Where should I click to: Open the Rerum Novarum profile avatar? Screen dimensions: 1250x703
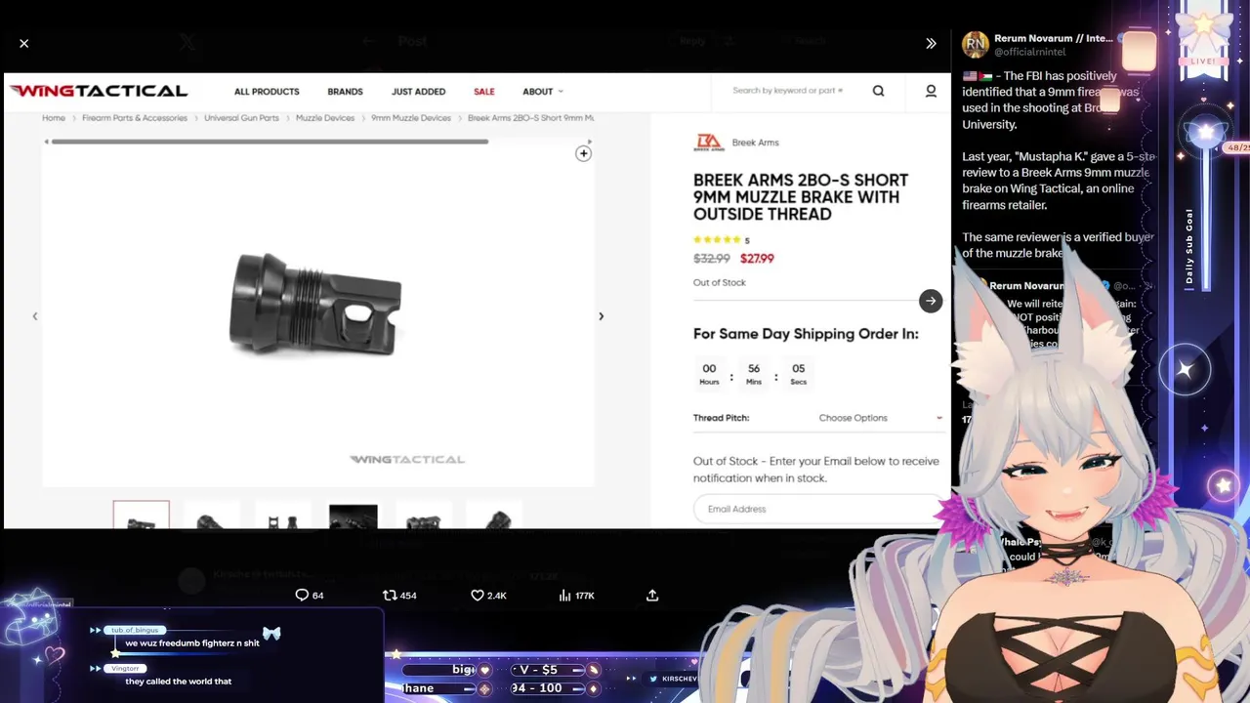click(x=975, y=44)
